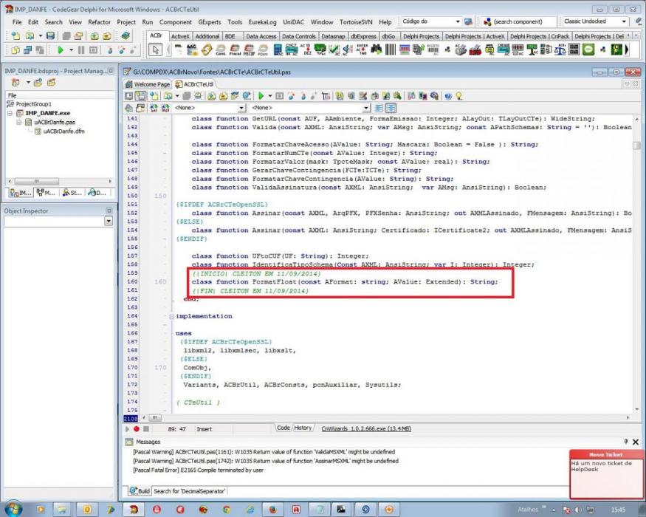
Task: Click the green Run arrow in main toolbar
Action: (60, 50)
